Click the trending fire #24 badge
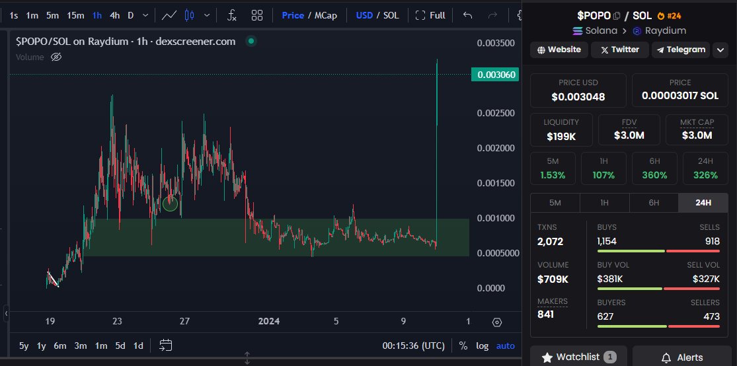Screen dimensions: 737x366 [x=670, y=16]
